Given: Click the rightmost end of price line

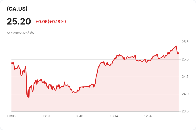Looking at the screenshot, I should click(179, 53).
